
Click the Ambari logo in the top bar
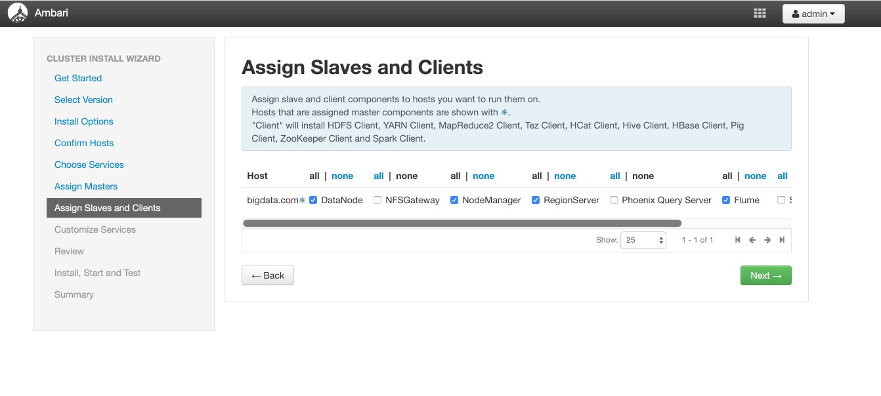[18, 12]
